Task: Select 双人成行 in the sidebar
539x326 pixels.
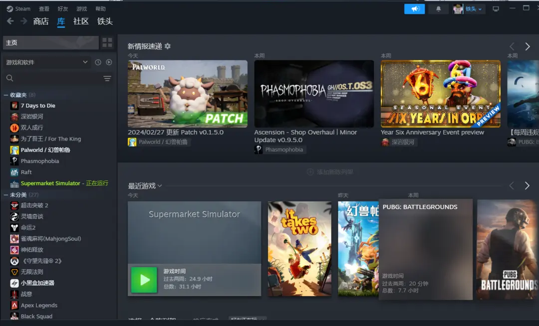Action: tap(32, 128)
